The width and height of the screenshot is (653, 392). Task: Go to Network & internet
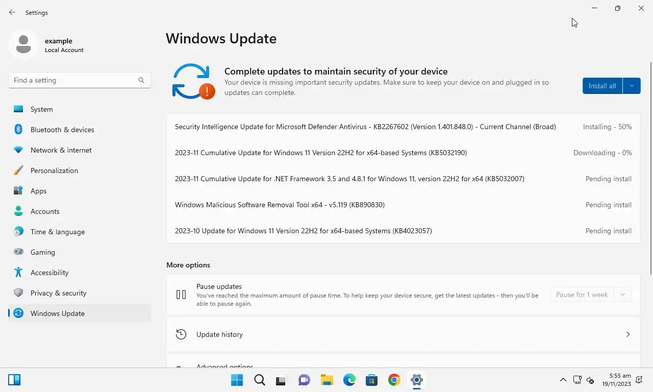(x=80, y=150)
